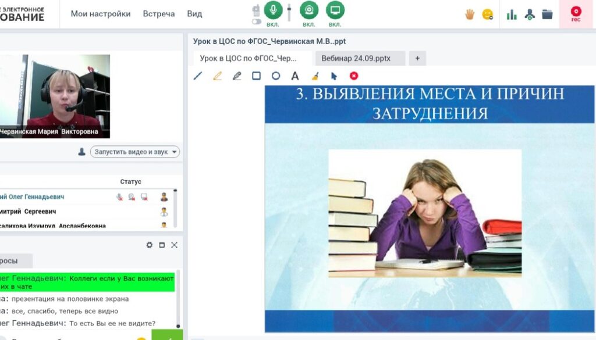Screen dimensions: 596x340
Task: Send chat message with green button
Action: click(x=167, y=335)
